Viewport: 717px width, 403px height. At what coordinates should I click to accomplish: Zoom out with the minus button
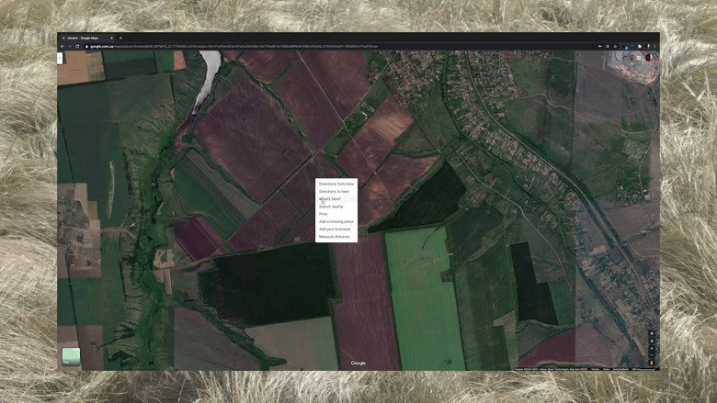652,354
